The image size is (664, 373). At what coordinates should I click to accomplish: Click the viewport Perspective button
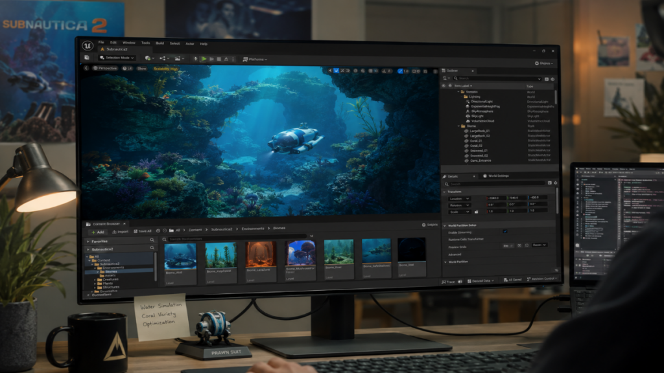click(105, 68)
